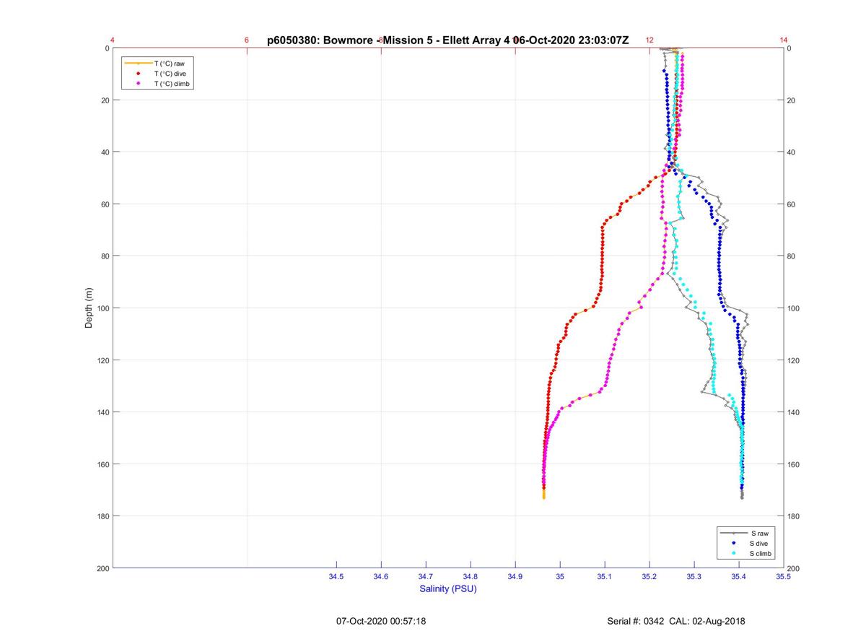
Task: Click the red dot marker for T dive
Action: click(138, 74)
